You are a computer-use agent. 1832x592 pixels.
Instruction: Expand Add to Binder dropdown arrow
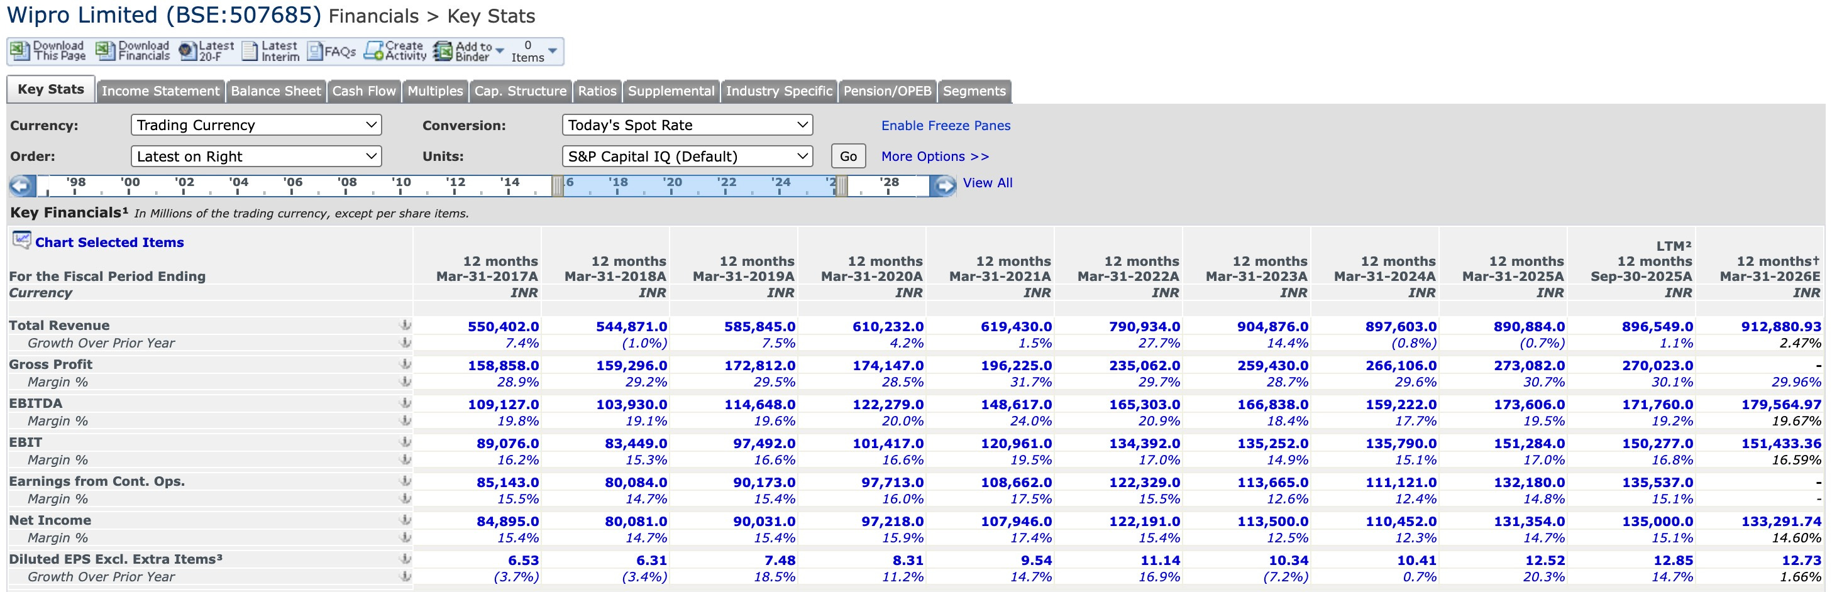(x=500, y=51)
